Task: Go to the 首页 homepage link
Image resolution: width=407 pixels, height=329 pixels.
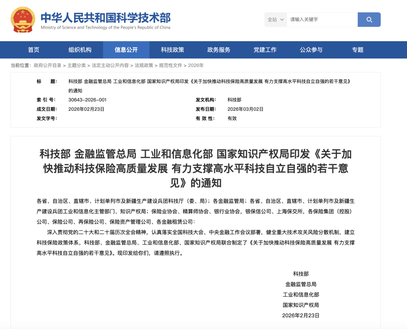Action: point(34,49)
